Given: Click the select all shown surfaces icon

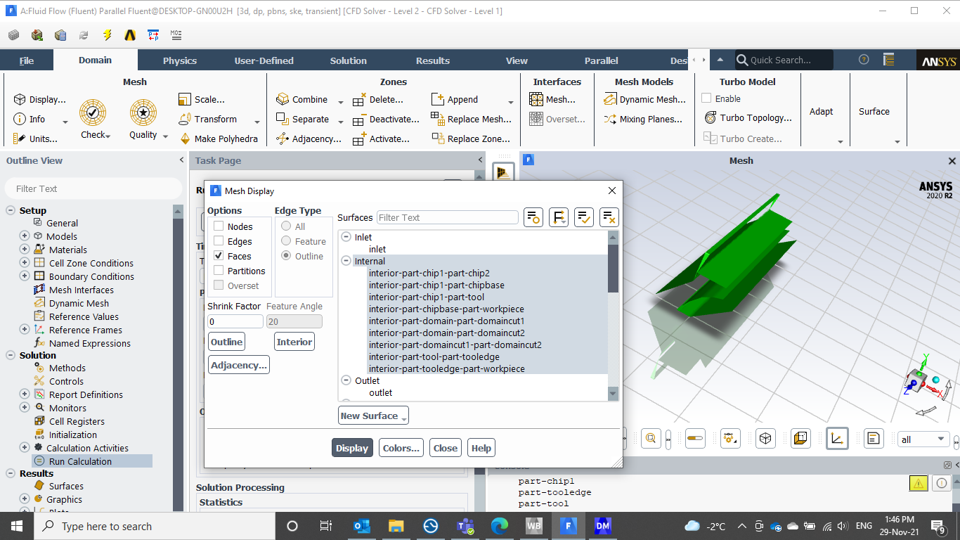Looking at the screenshot, I should (583, 218).
